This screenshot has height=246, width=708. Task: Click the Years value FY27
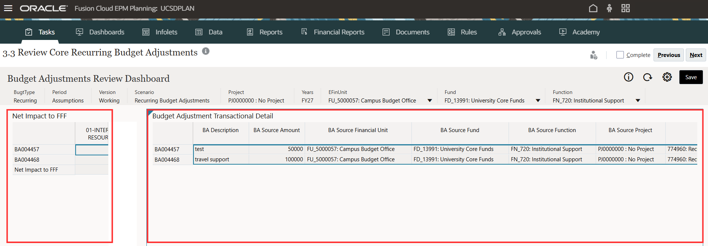[x=307, y=101]
